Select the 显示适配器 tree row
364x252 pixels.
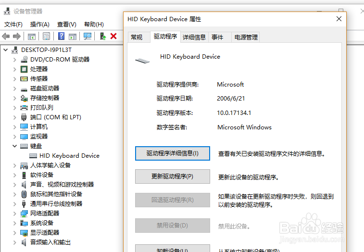coord(45,233)
